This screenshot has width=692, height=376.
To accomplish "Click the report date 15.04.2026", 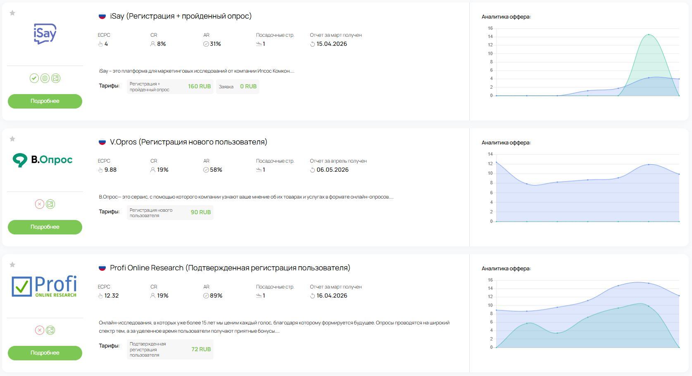I will pyautogui.click(x=332, y=44).
